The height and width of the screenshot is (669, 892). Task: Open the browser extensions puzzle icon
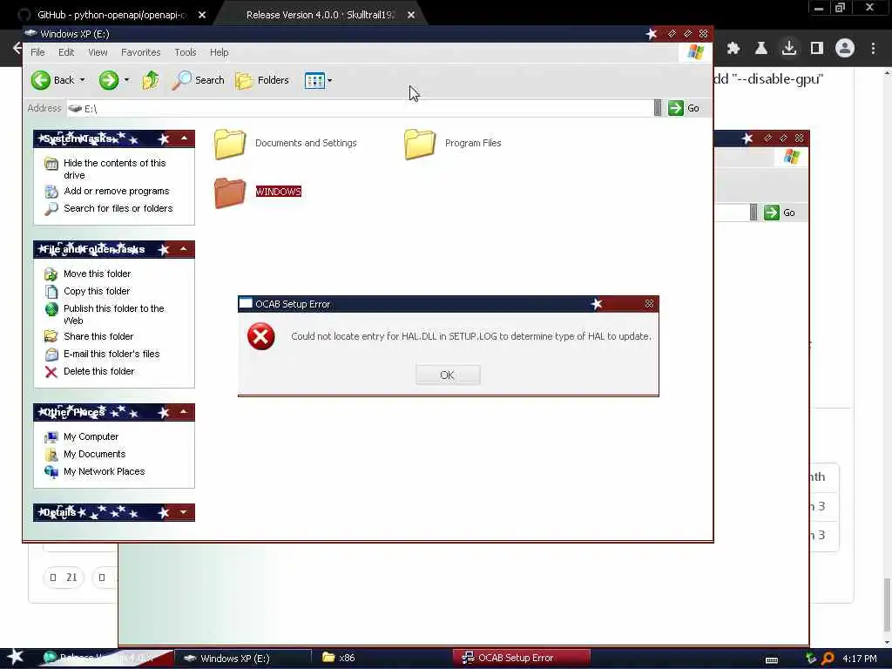tap(733, 49)
